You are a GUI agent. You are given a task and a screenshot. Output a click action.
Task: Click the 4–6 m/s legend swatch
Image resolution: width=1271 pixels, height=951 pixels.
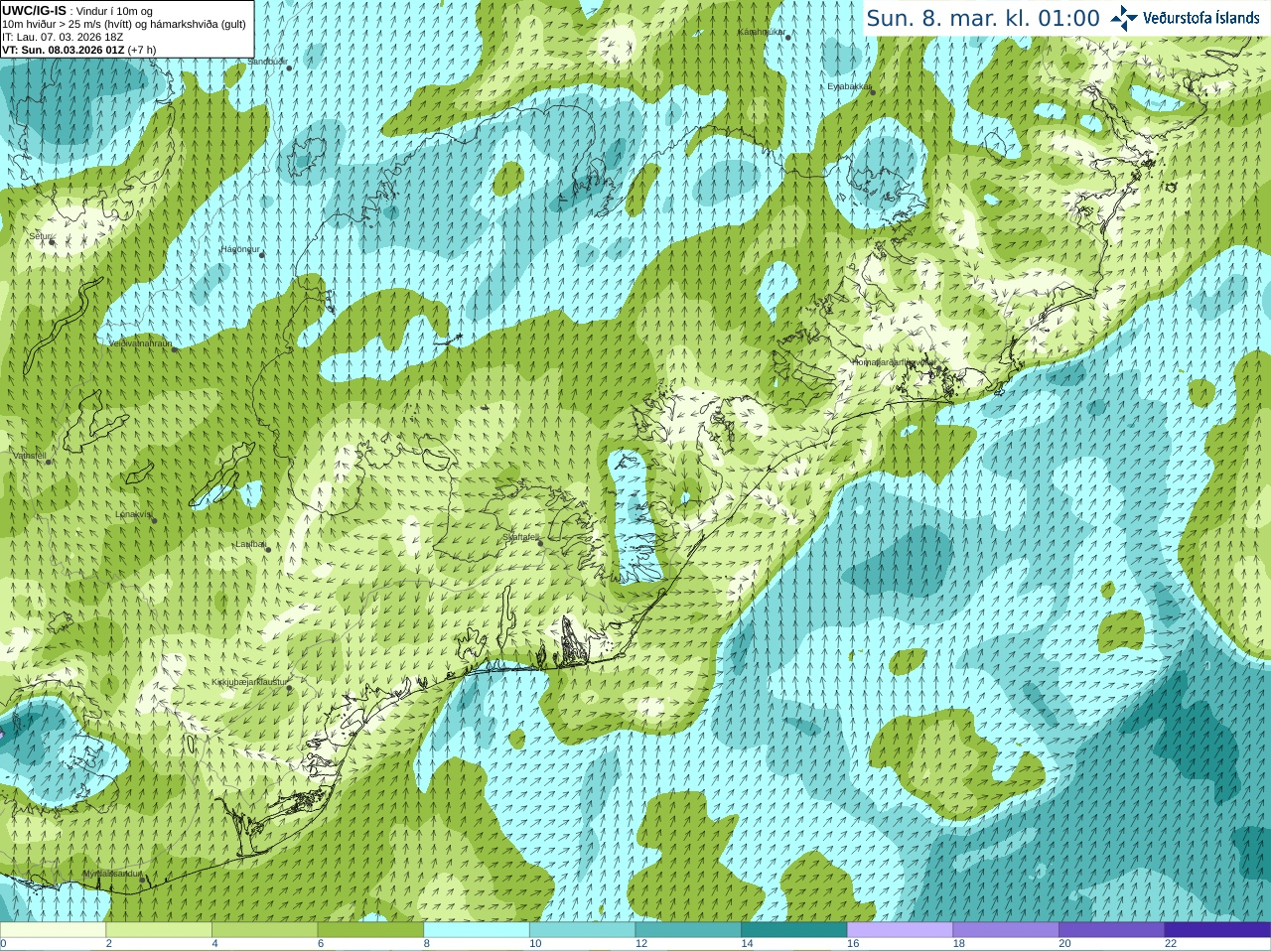[x=264, y=930]
